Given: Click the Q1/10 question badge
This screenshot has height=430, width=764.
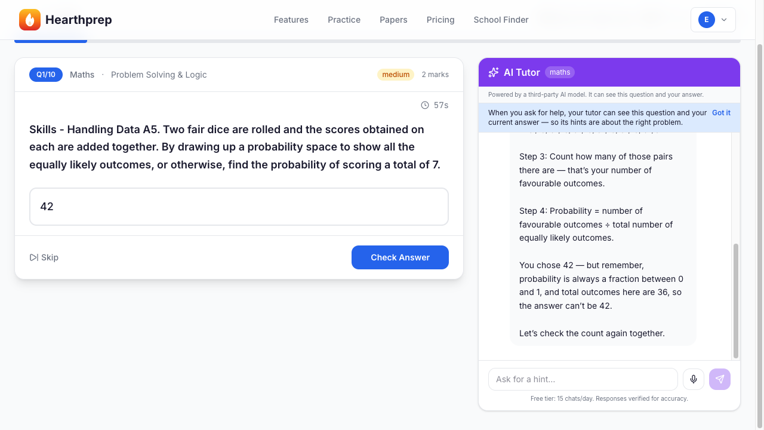Looking at the screenshot, I should click(46, 75).
